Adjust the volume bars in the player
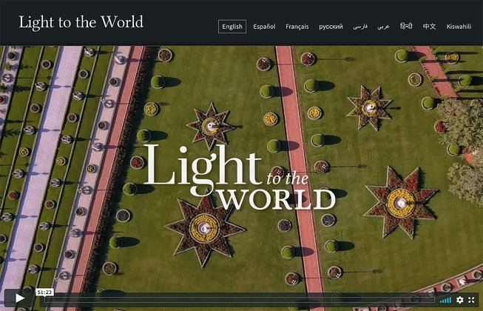 pyautogui.click(x=445, y=300)
